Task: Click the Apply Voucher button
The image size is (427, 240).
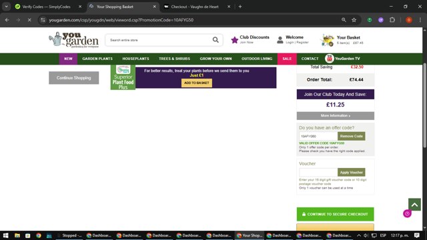Action: click(x=352, y=172)
